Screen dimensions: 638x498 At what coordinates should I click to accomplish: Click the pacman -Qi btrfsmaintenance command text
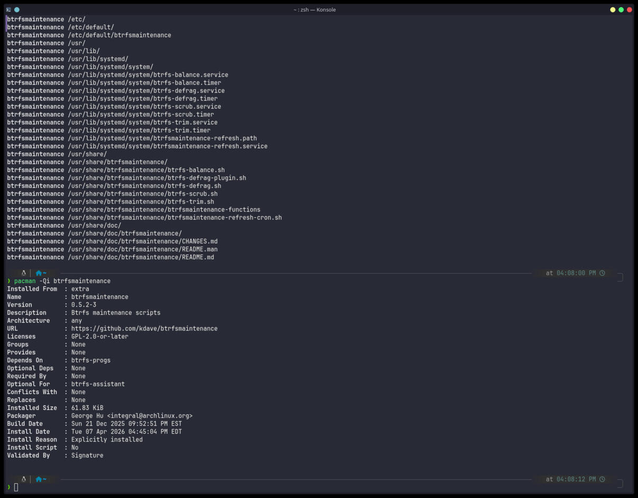pyautogui.click(x=62, y=281)
